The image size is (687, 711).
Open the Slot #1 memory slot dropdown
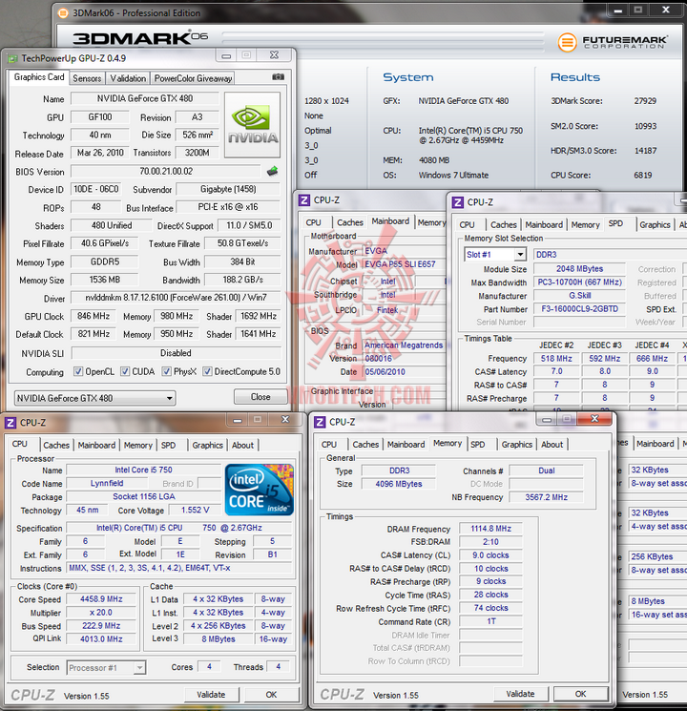click(x=494, y=255)
